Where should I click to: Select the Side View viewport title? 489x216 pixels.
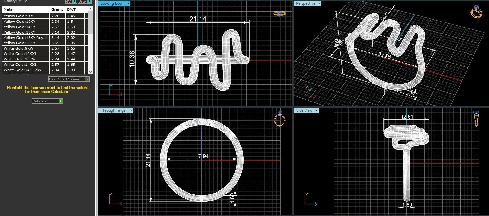tap(304, 110)
